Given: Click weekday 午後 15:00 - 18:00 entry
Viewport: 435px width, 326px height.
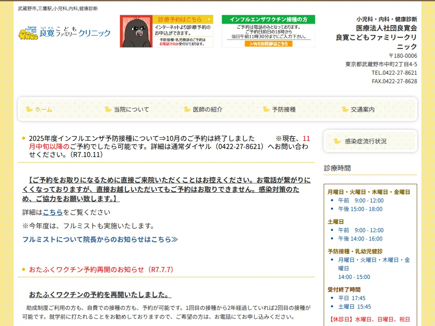Looking at the screenshot, I should pyautogui.click(x=360, y=209).
